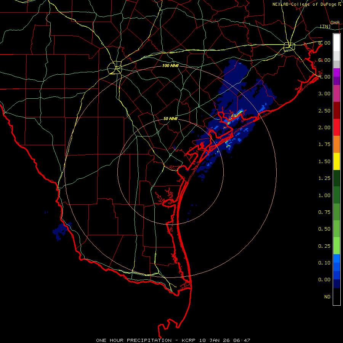The height and width of the screenshot is (343, 343).
Task: Click the ONE HOUR PRECIPITATION title text
Action: click(x=134, y=340)
